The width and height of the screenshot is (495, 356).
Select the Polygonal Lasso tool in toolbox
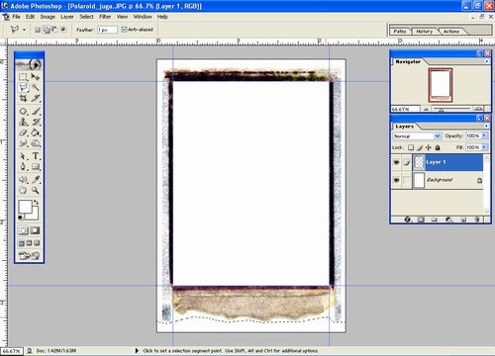point(23,87)
